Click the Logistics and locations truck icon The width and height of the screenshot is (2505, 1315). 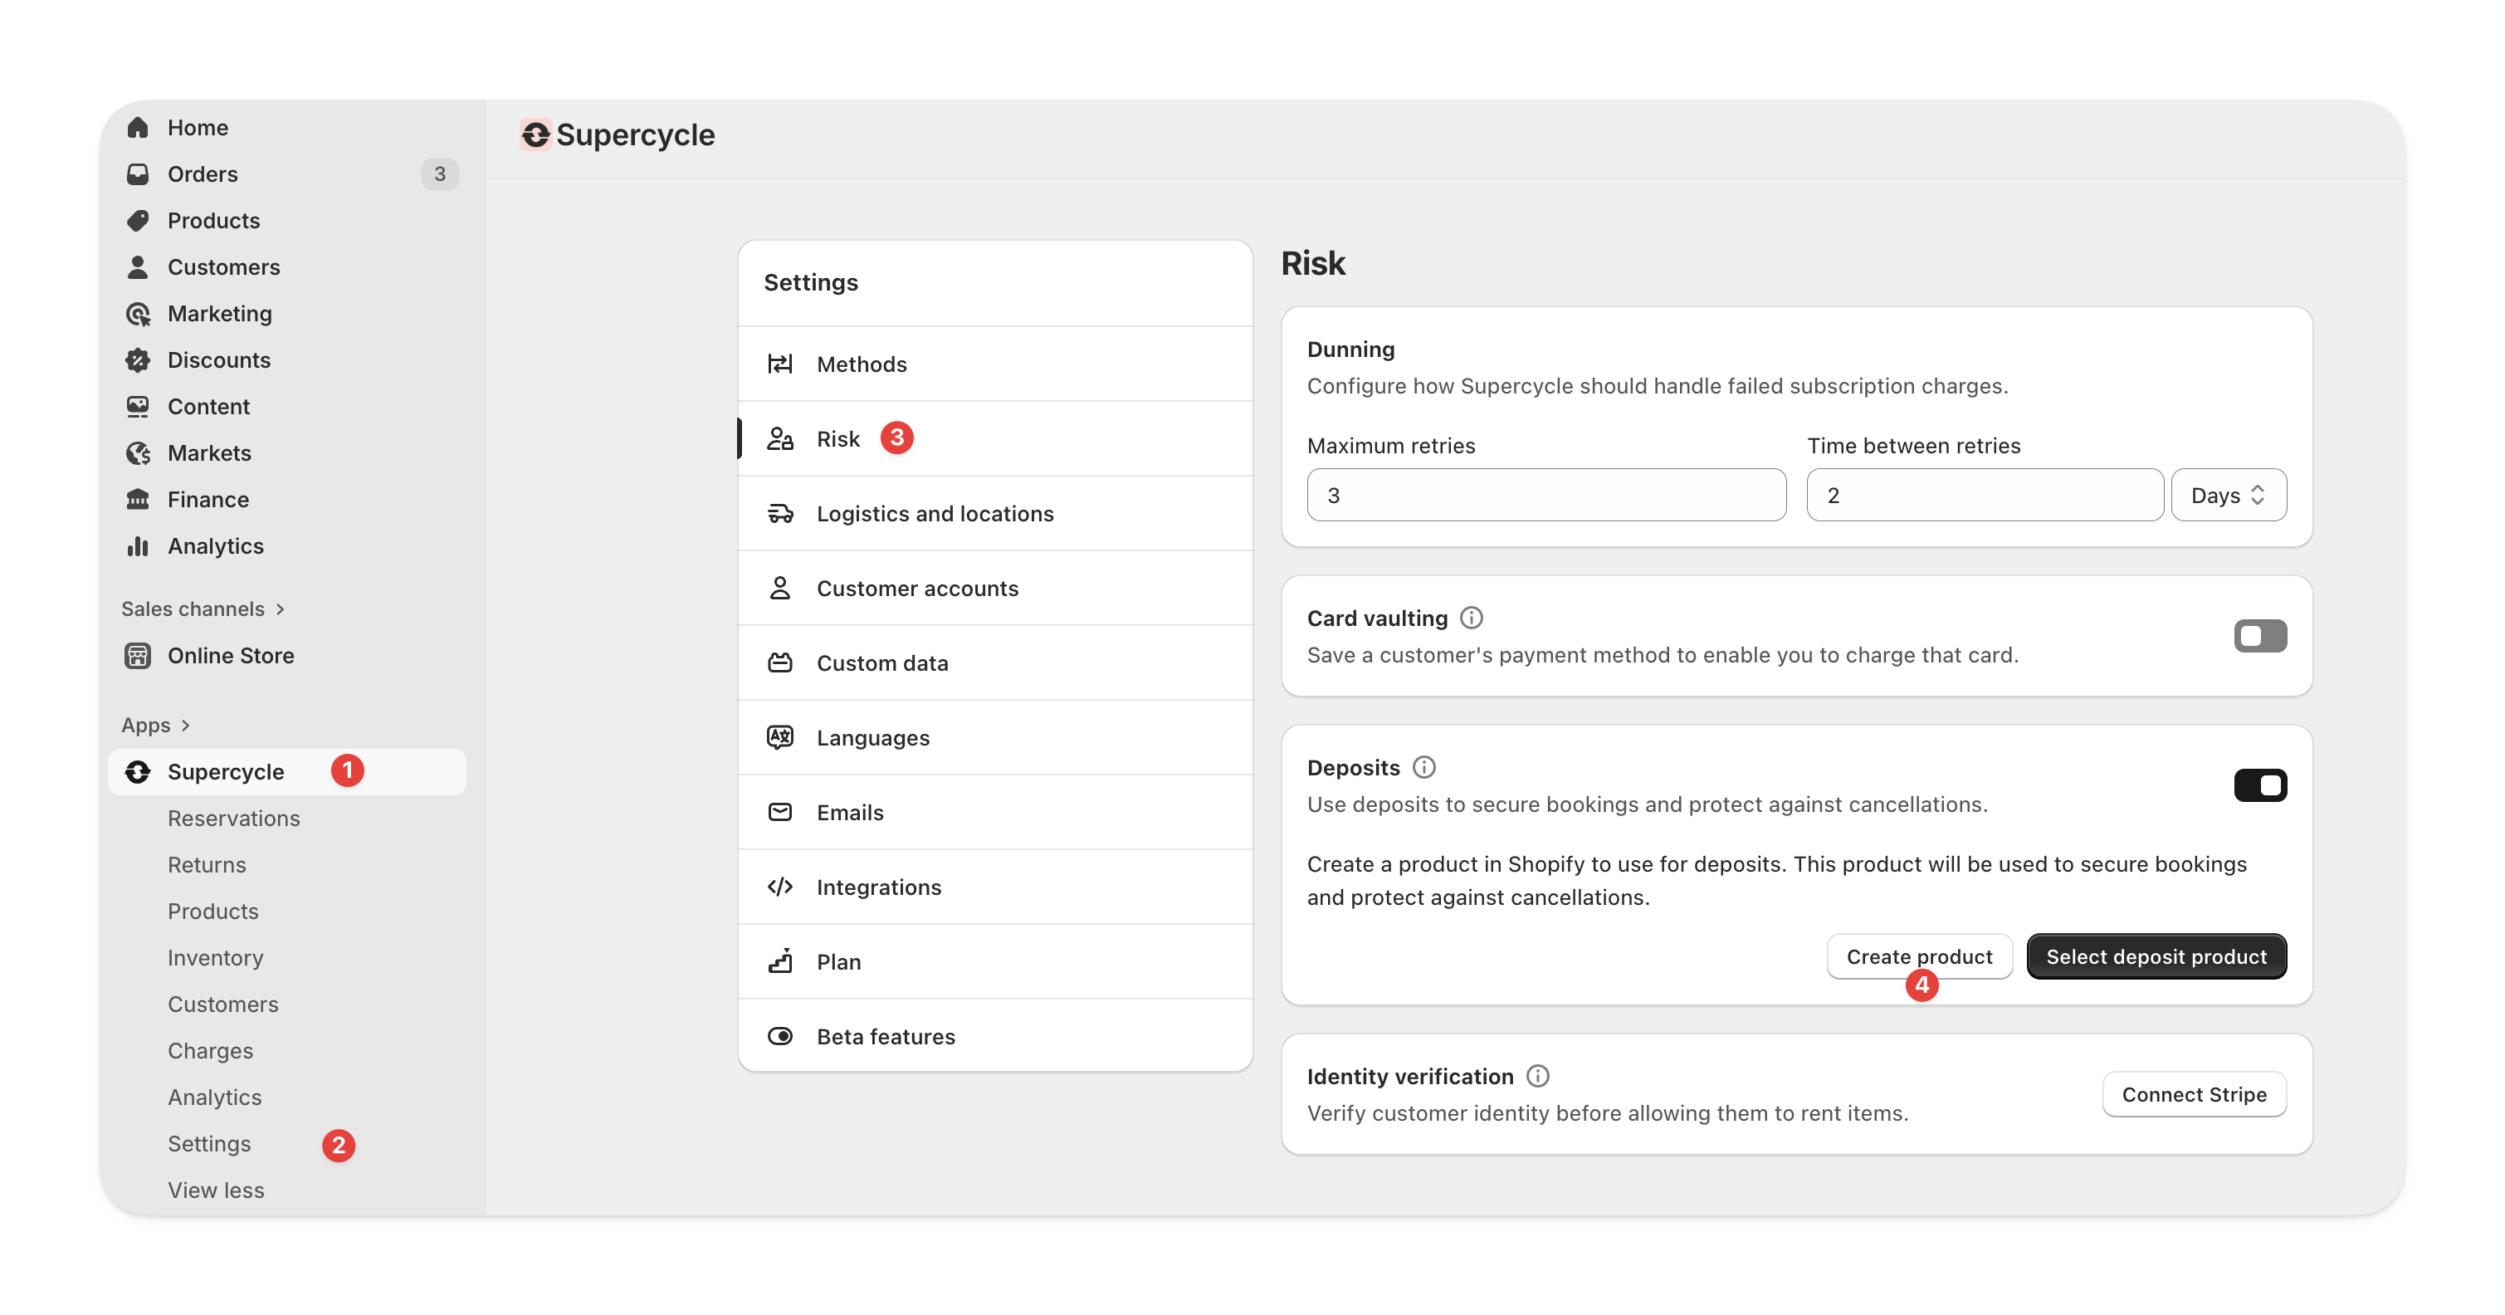pos(780,514)
